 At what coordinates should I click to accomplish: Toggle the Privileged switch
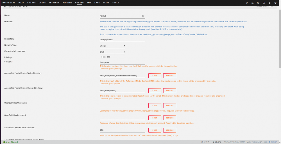pyautogui.click(x=103, y=57)
